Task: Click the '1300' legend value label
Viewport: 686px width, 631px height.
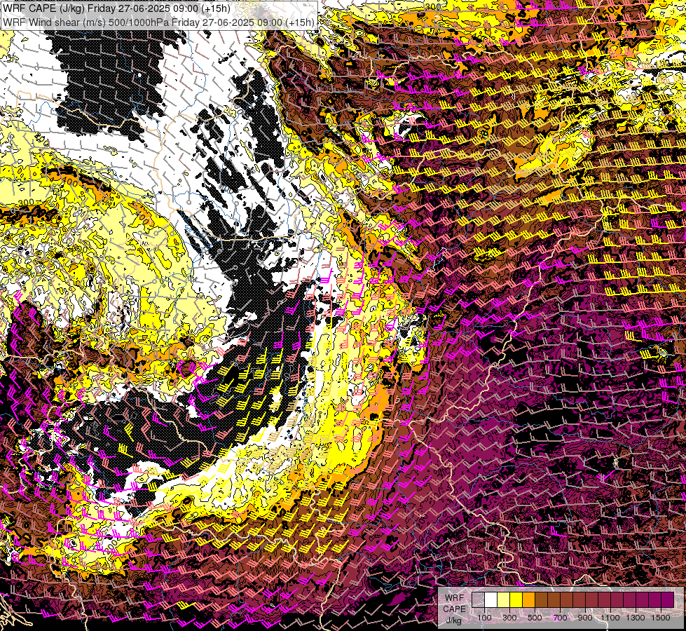Action: pyautogui.click(x=636, y=618)
